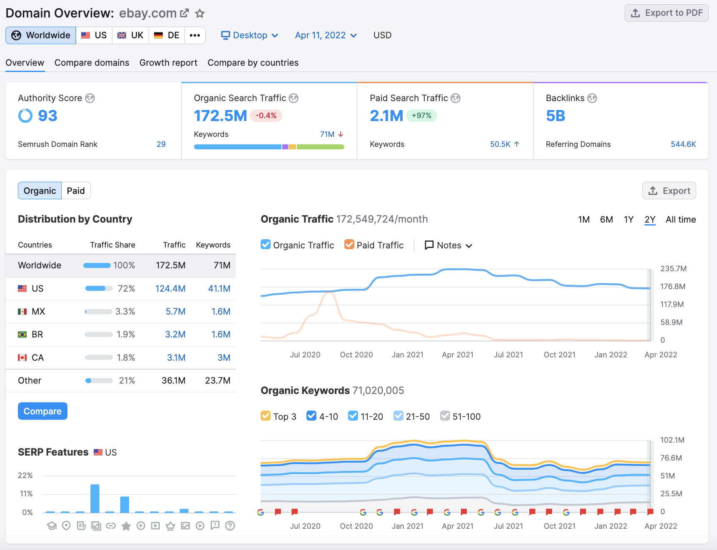Screen dimensions: 717x550
Task: Click the circled question mark SERP icon
Action: (x=230, y=526)
